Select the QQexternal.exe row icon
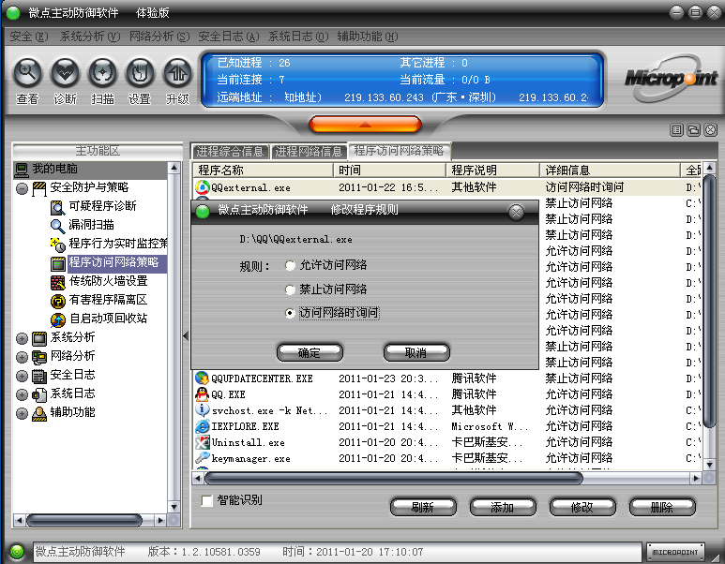This screenshot has width=725, height=564. [x=202, y=187]
